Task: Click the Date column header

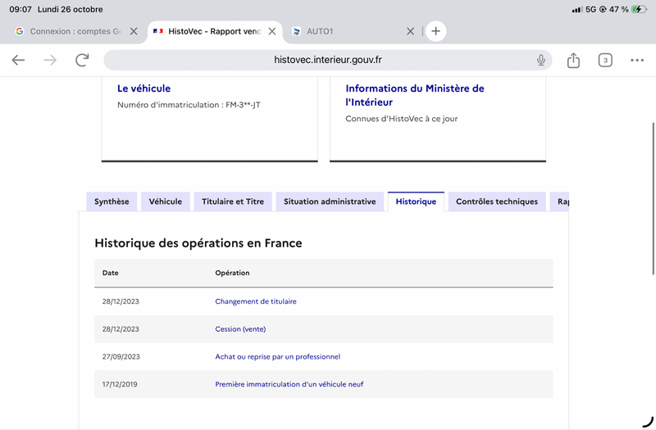Action: coord(111,273)
